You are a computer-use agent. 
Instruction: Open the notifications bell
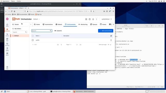pyautogui.click(x=93, y=19)
